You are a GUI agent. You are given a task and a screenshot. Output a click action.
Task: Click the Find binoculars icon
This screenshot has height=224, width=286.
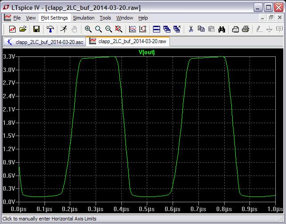pos(222,29)
